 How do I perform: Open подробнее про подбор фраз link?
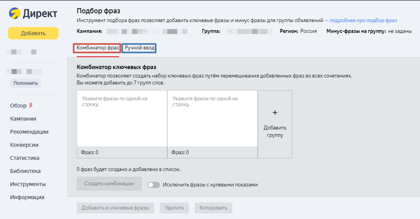pyautogui.click(x=363, y=20)
